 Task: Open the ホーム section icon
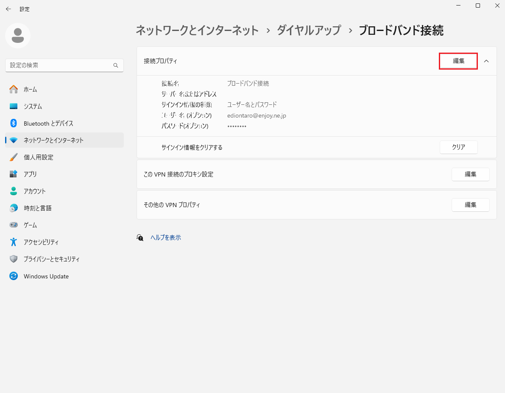(14, 89)
